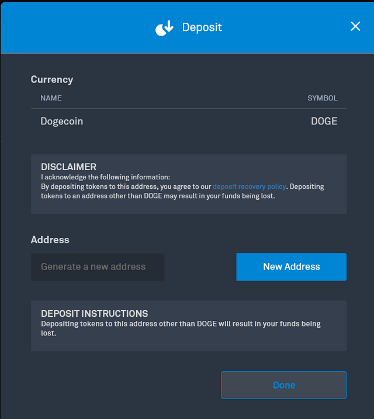Click the NAME column header
The width and height of the screenshot is (374, 419).
tap(51, 98)
